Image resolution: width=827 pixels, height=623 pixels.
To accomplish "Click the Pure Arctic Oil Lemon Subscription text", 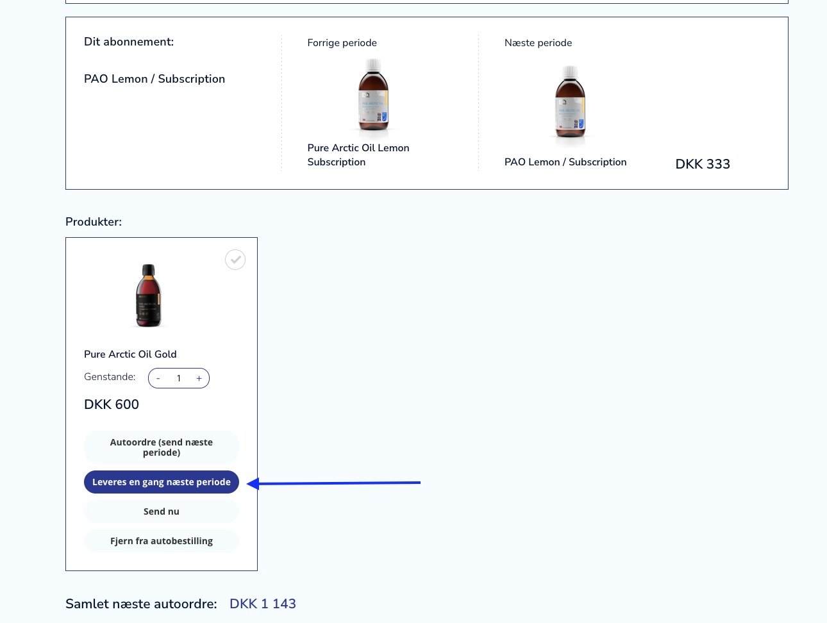I will pyautogui.click(x=358, y=155).
